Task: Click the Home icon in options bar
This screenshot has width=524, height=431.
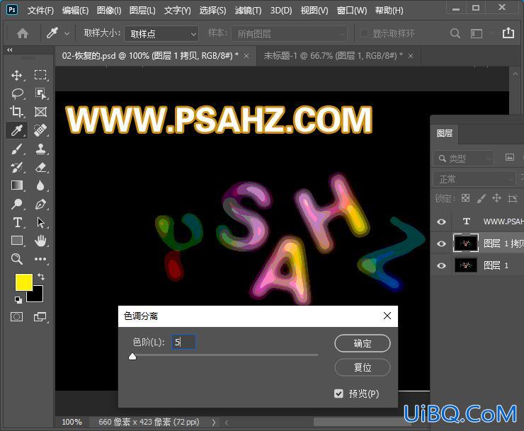Action: 23,33
